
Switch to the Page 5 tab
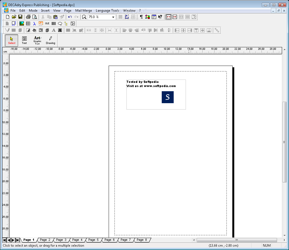point(93,240)
